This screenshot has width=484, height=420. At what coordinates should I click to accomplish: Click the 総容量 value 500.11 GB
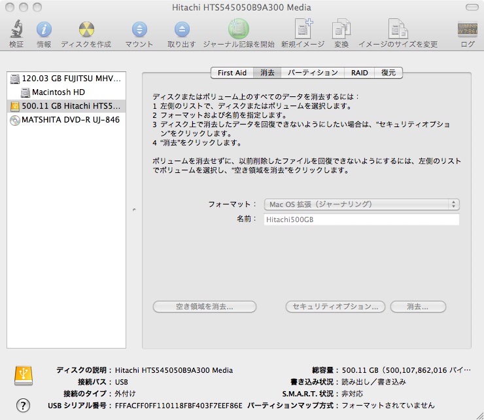406,370
